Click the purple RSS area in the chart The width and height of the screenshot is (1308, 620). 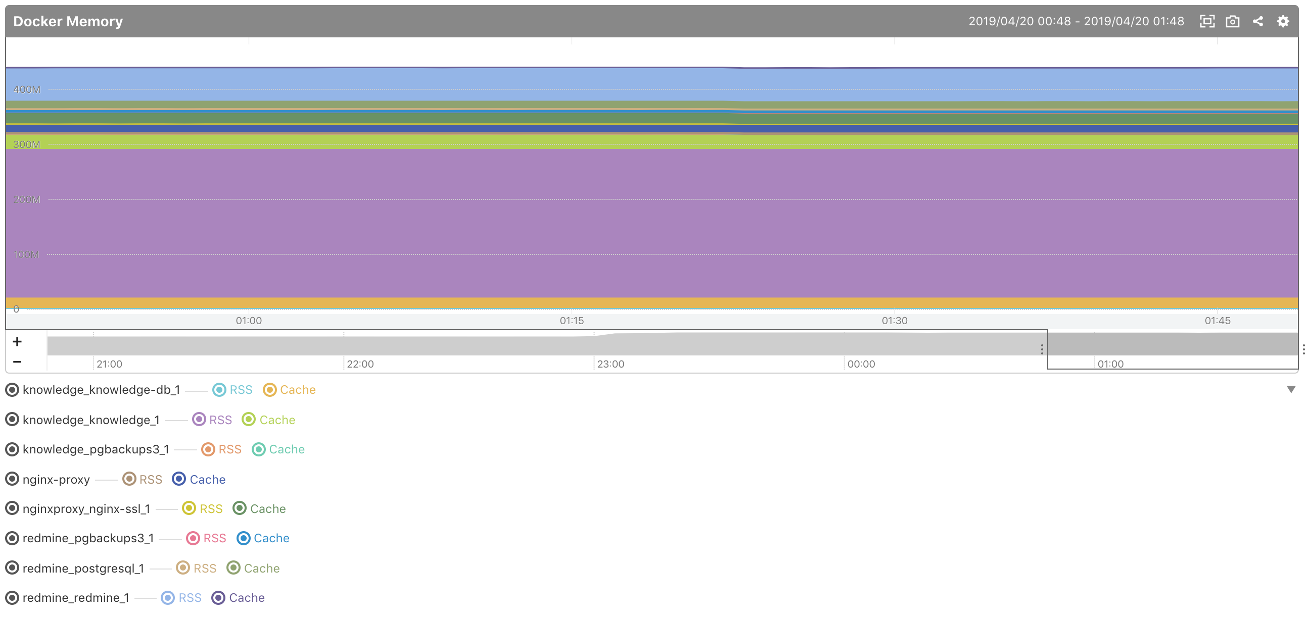(x=650, y=223)
